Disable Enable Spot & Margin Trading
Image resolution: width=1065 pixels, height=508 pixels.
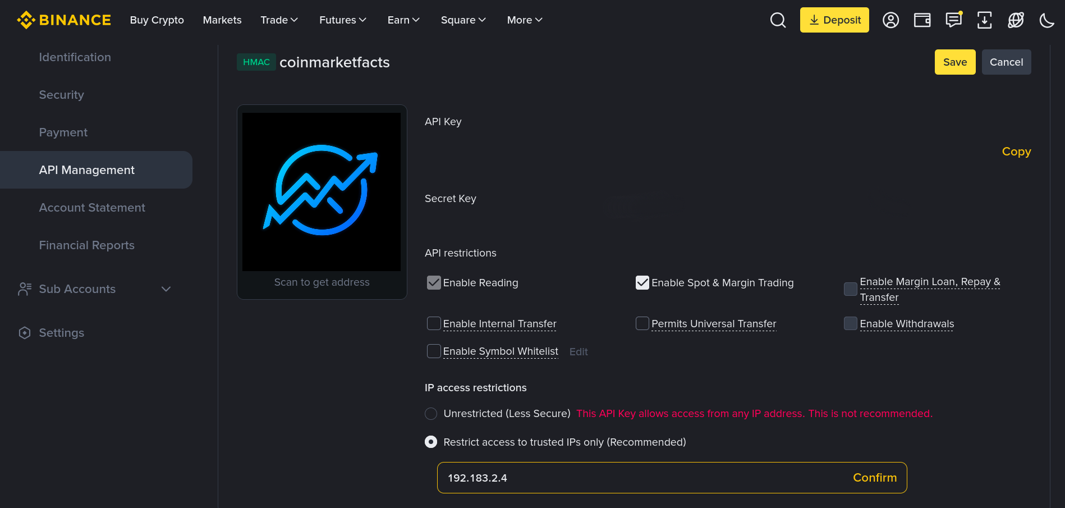tap(642, 283)
